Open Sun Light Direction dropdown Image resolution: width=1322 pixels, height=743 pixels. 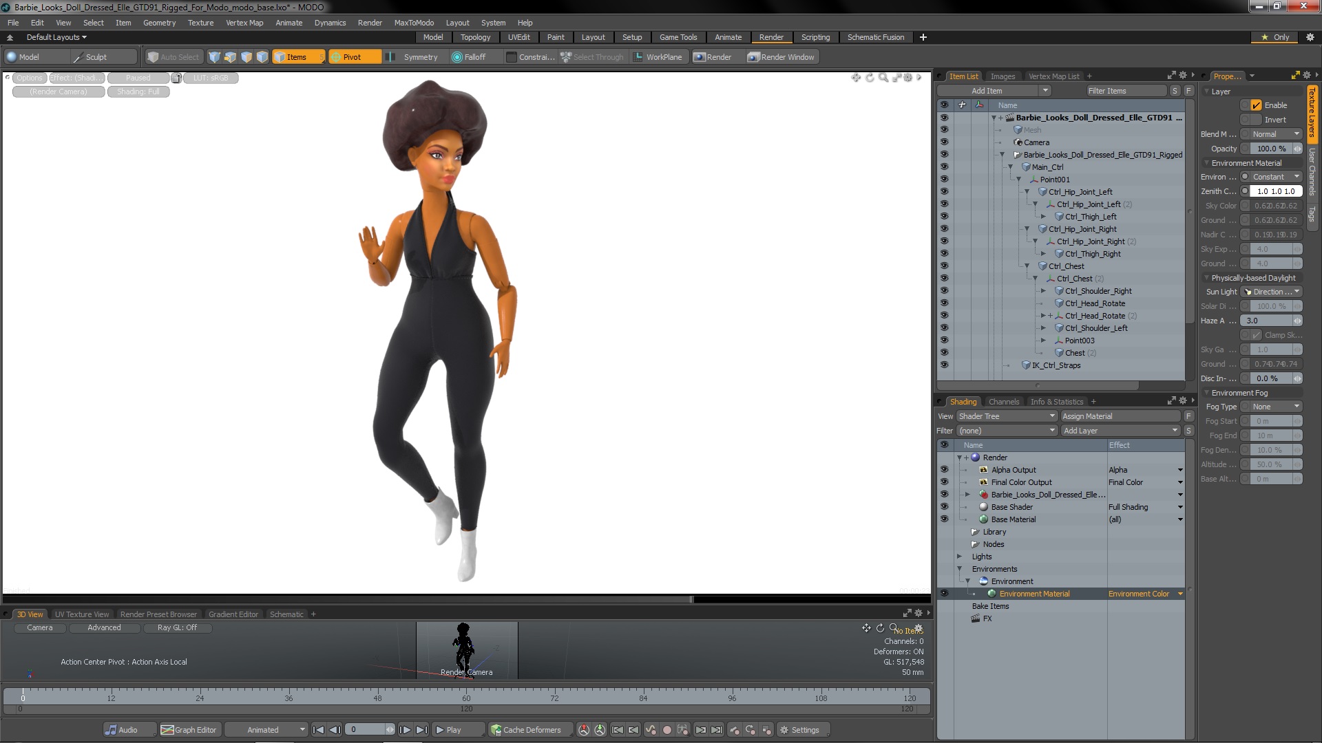pyautogui.click(x=1272, y=292)
